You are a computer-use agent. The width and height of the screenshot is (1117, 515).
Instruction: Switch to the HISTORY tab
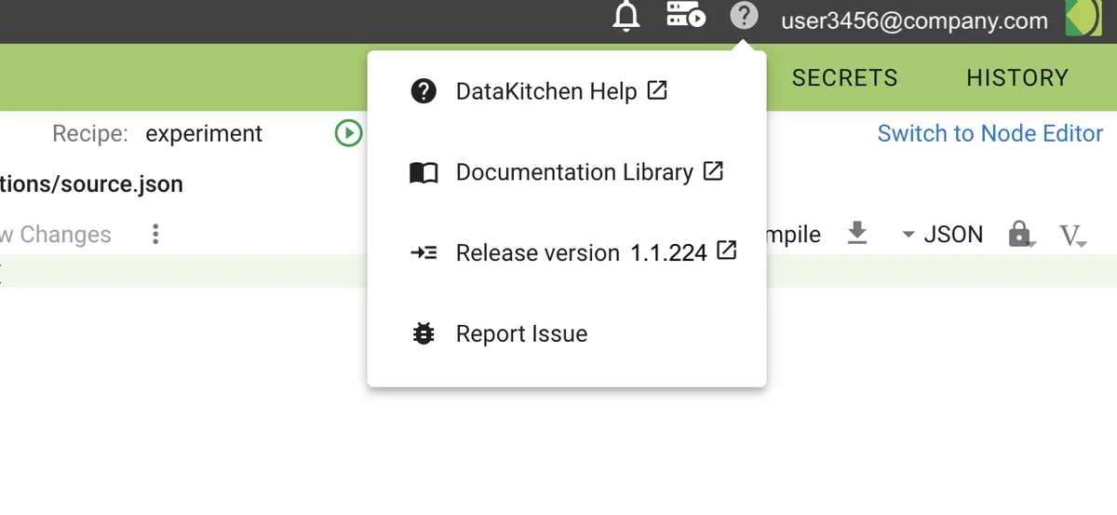tap(1016, 78)
